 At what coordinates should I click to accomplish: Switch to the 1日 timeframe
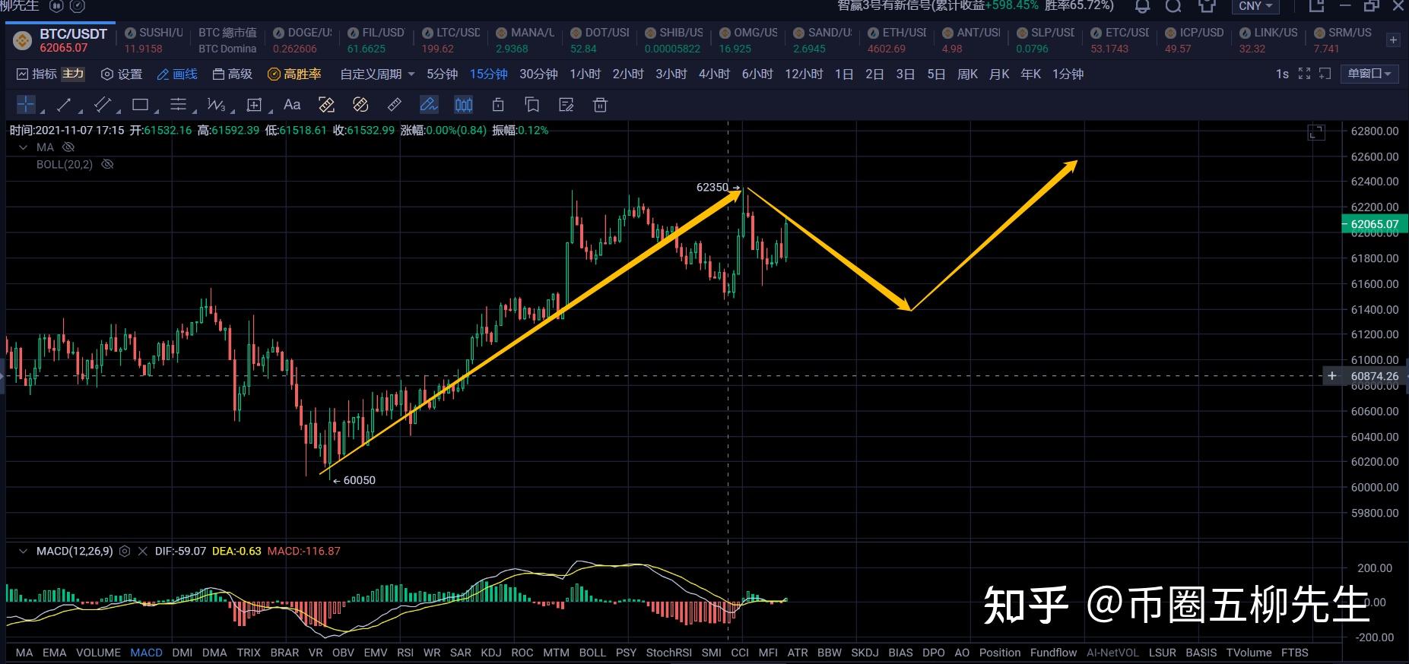tap(844, 74)
